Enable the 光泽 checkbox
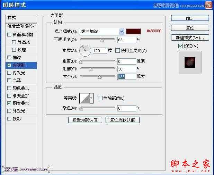214x175 pixels. pos(9,80)
